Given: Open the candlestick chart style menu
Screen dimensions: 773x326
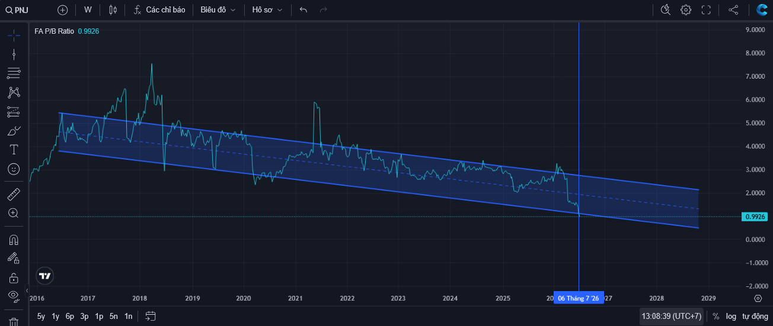Looking at the screenshot, I should pyautogui.click(x=114, y=10).
